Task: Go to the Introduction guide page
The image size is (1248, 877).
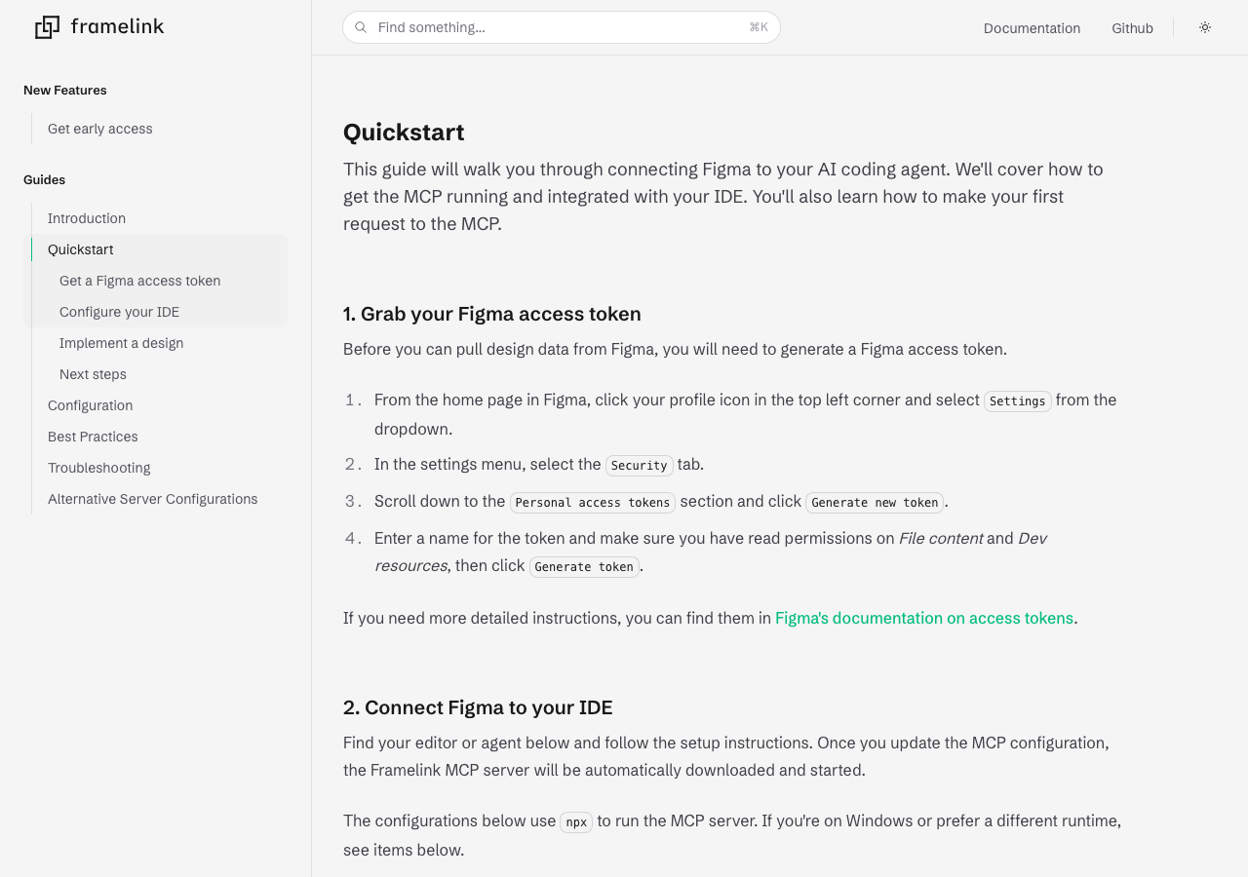Action: [87, 218]
